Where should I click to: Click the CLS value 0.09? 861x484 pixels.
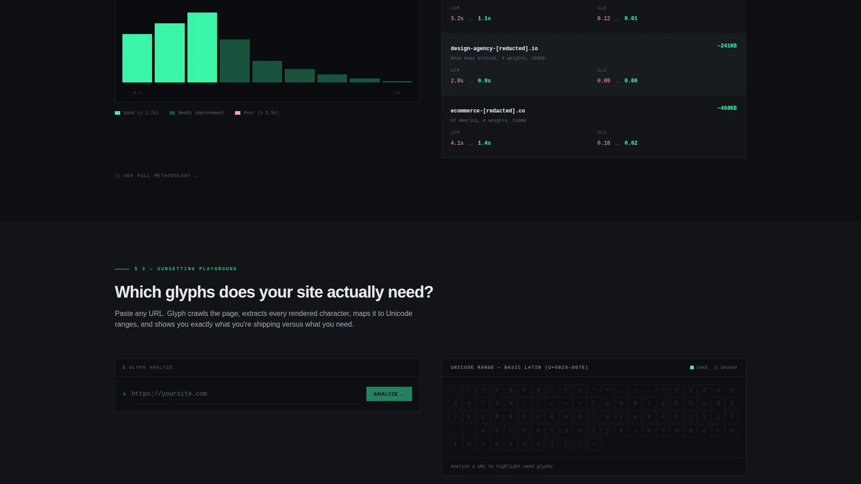(604, 81)
